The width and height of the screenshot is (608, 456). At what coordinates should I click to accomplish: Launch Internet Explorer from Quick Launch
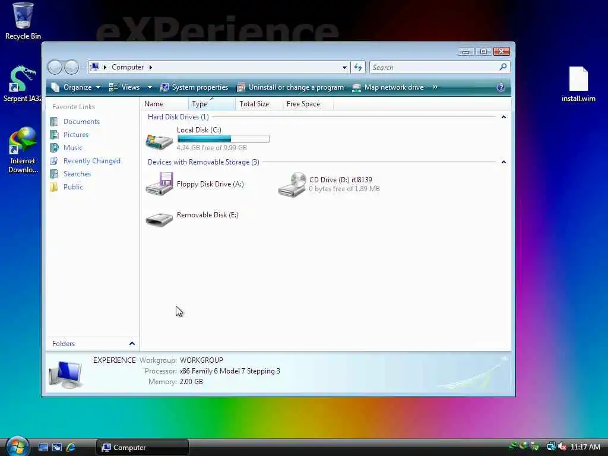(x=71, y=447)
